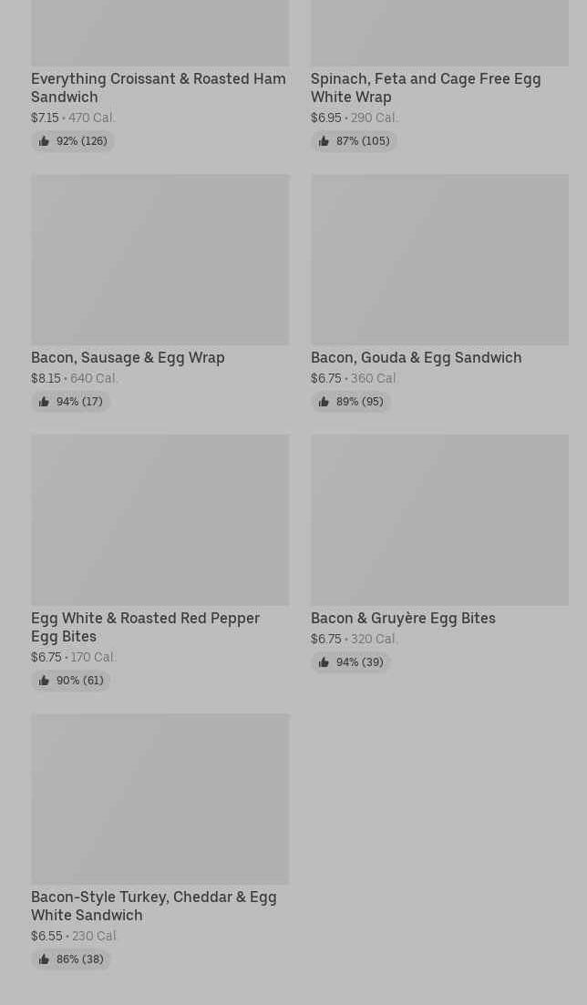587x1005 pixels.
Task: Click the $6.55 price of Turkey Cheddar sandwich
Action: coord(46,936)
